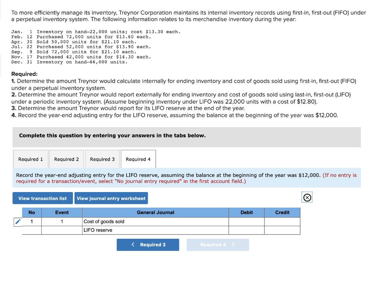Switch to the Required 1 tab
Viewport: 389px width, 282px height.
(30, 159)
